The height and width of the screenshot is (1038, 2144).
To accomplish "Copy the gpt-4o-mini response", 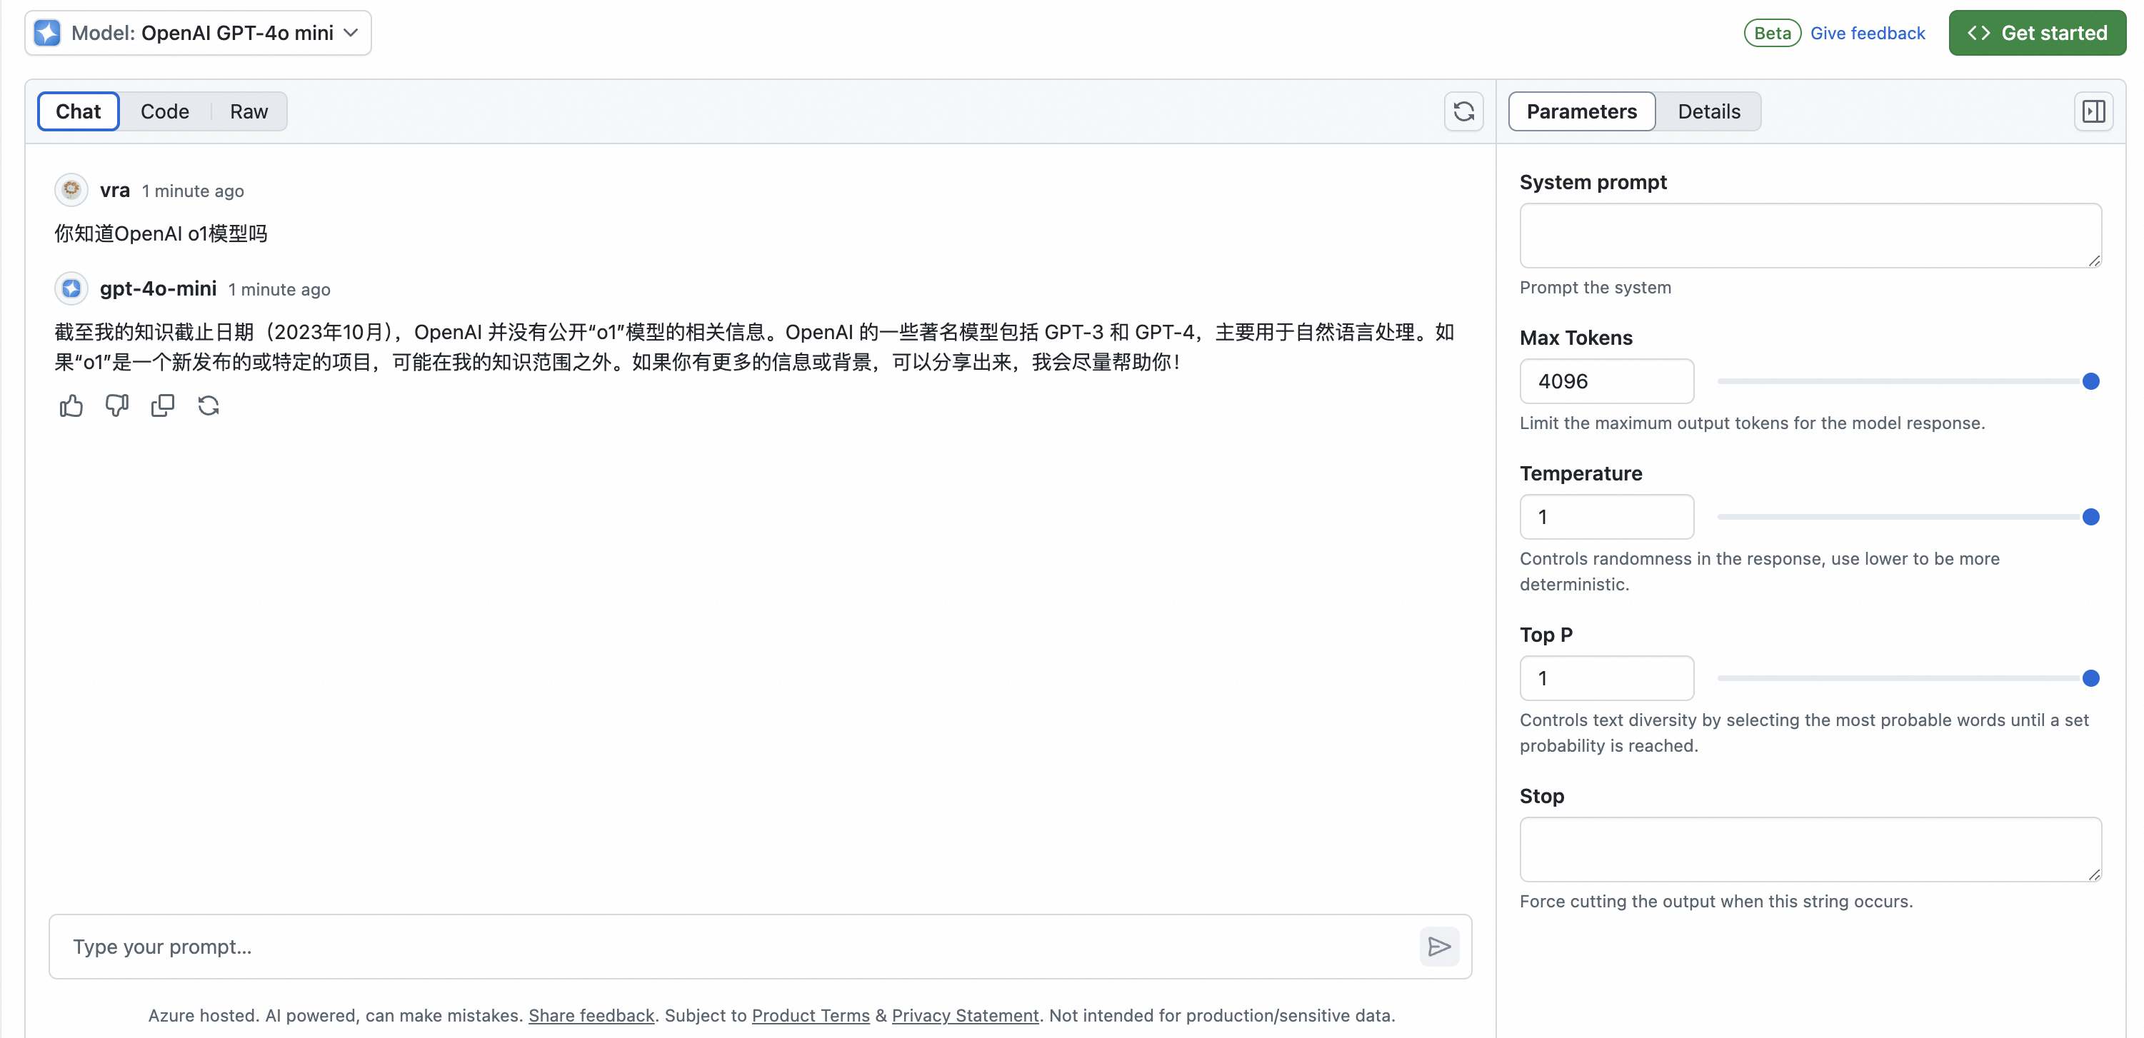I will pos(163,406).
